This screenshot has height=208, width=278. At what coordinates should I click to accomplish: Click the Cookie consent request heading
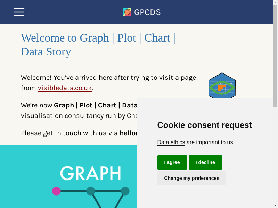(x=204, y=125)
